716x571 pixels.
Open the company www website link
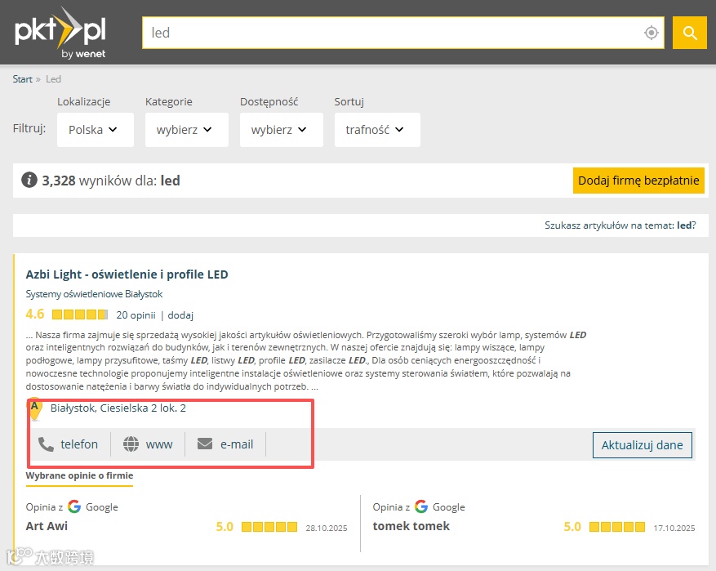tap(148, 444)
